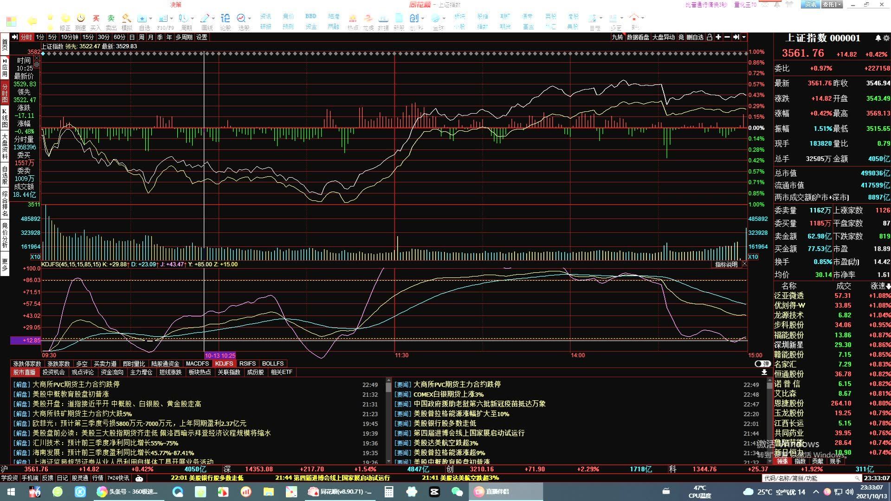This screenshot has width=891, height=501.
Task: Click the 指标说明 indicator description button
Action: coord(726,264)
